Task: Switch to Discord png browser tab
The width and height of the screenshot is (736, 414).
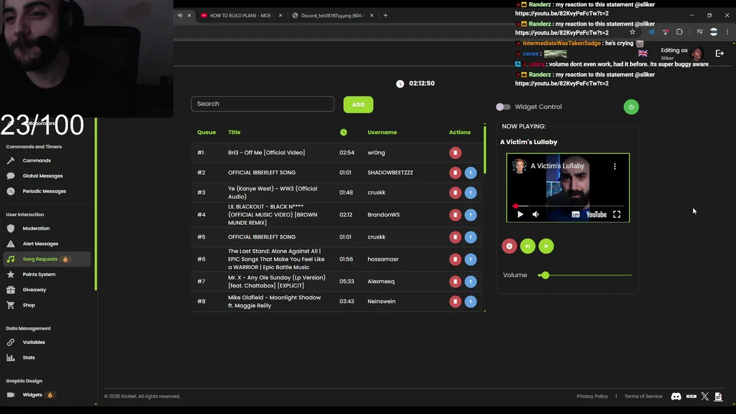Action: tap(333, 16)
